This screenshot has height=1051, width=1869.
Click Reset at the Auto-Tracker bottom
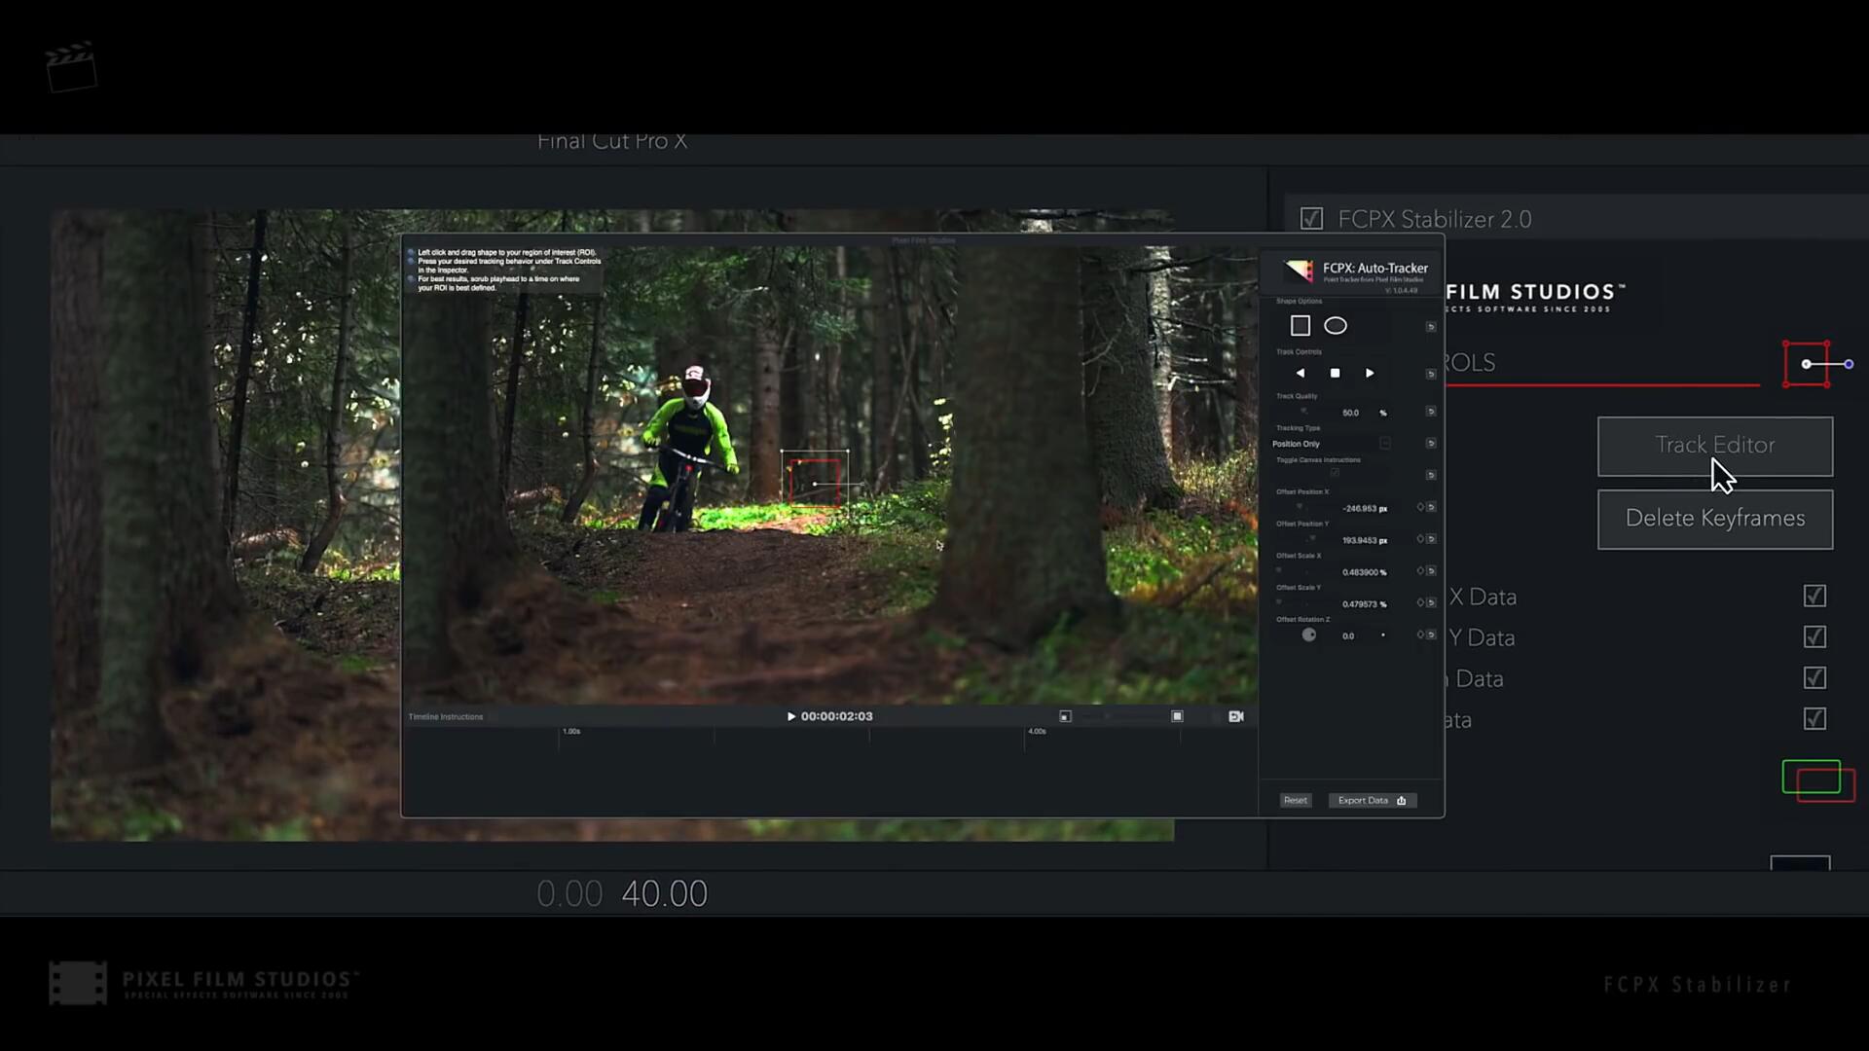pos(1296,800)
